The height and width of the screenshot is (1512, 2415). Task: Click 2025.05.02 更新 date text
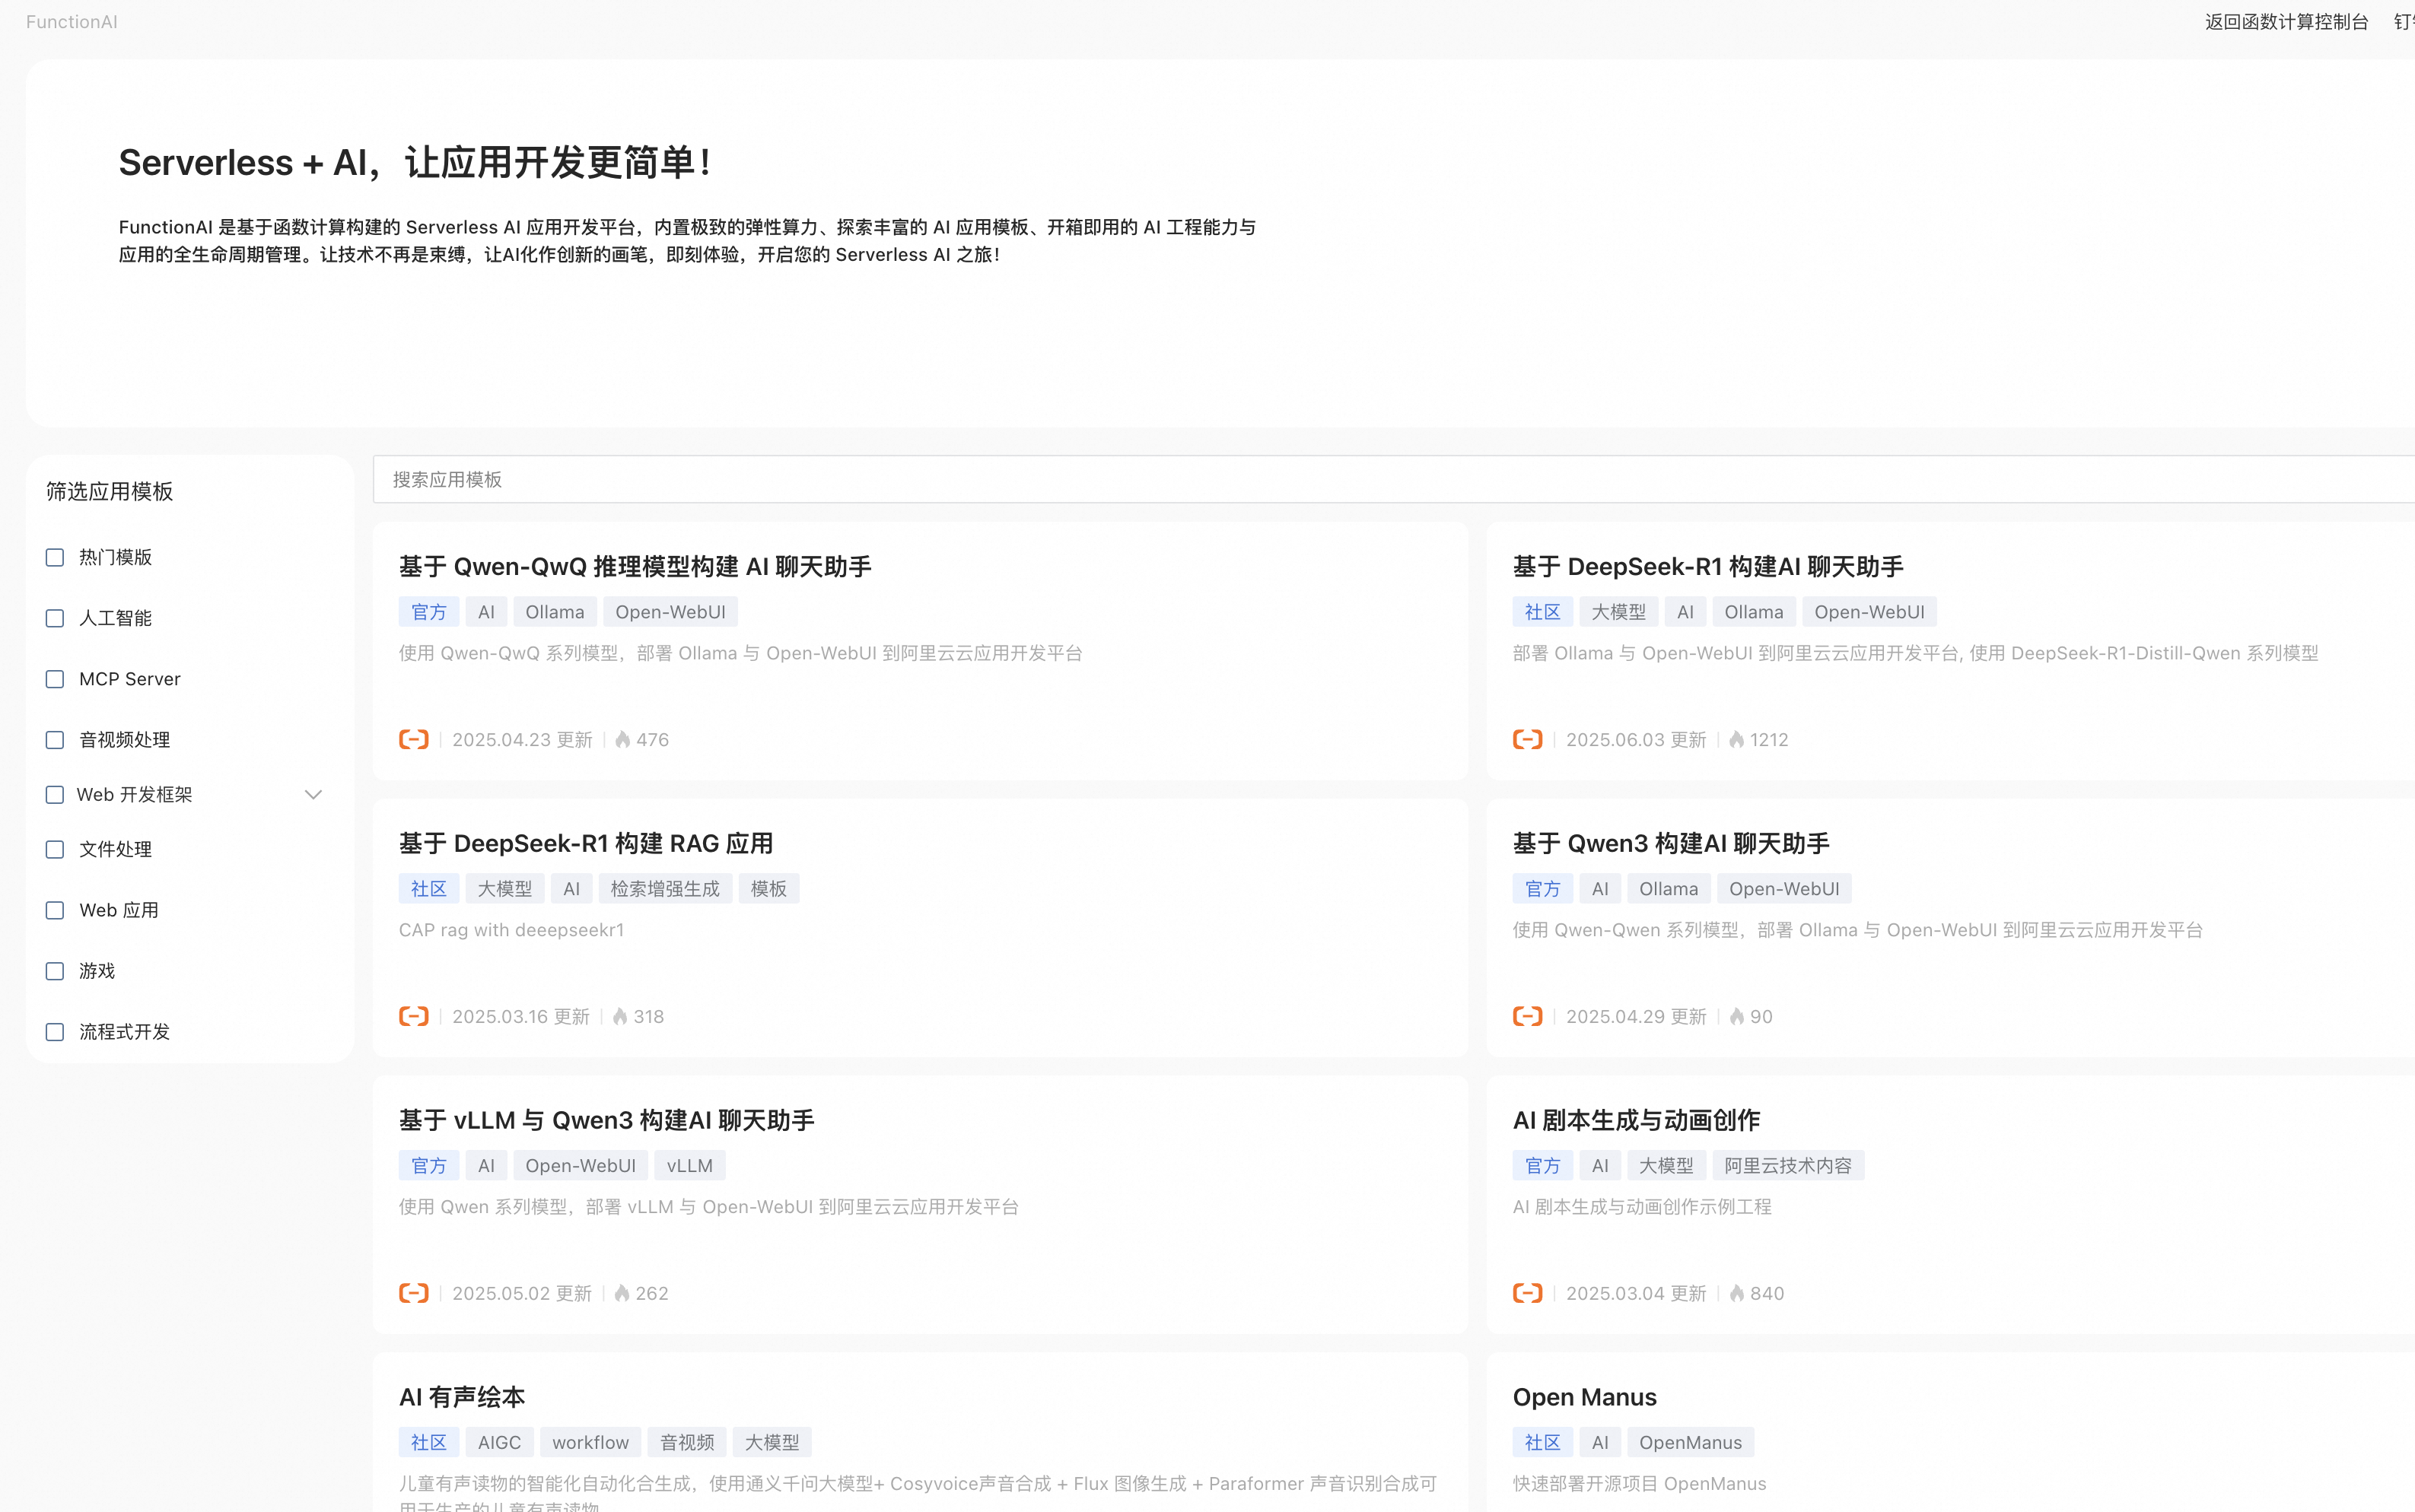coord(522,1293)
